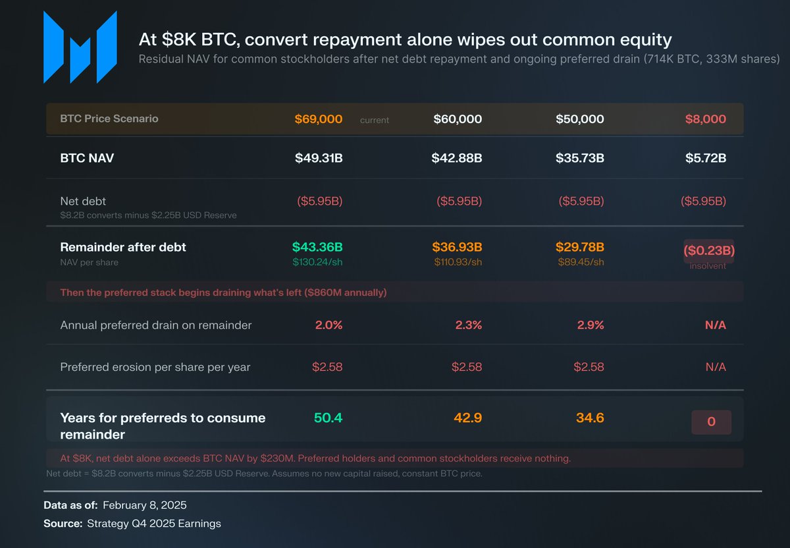
Task: Click the green 50.4 years value
Action: (328, 418)
